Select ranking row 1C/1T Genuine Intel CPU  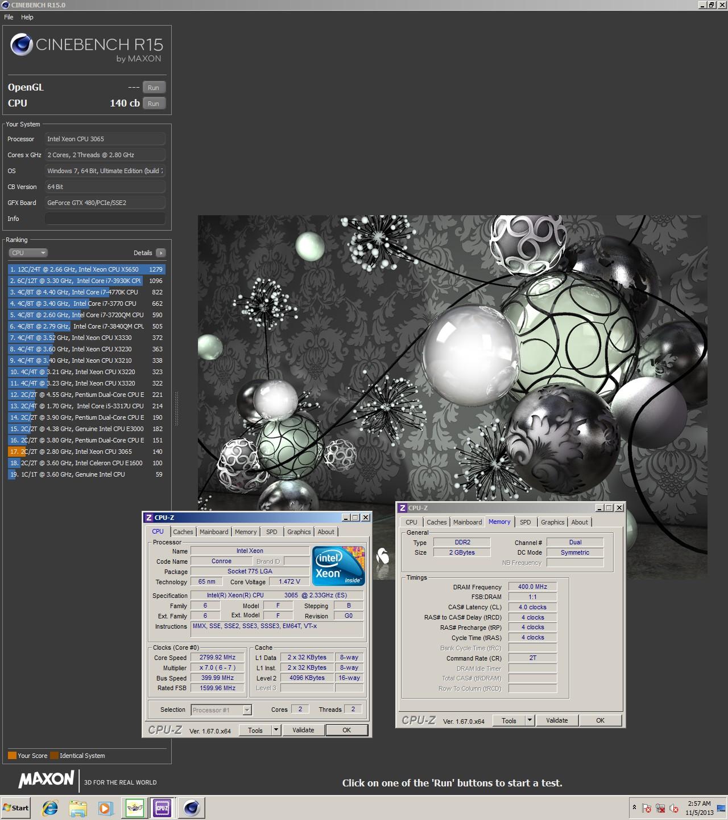tap(86, 474)
